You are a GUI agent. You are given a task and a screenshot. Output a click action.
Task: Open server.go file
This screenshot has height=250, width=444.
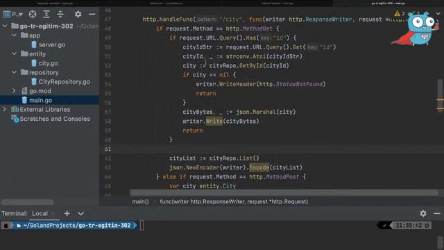(52, 44)
